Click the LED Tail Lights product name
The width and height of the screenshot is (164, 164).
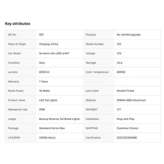[48, 100]
